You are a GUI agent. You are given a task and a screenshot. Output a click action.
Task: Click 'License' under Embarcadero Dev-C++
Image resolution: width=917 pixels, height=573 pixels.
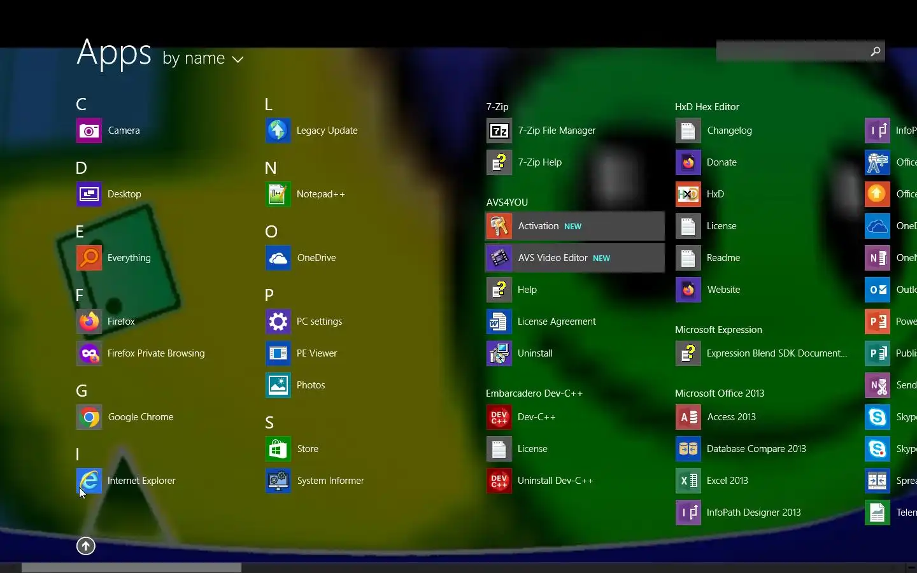(x=532, y=449)
